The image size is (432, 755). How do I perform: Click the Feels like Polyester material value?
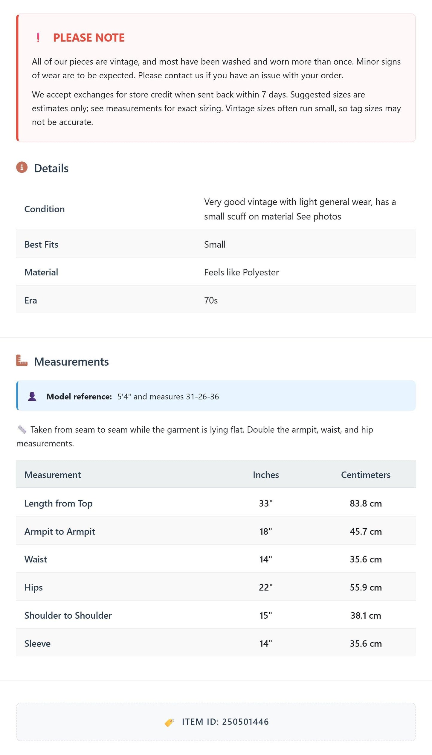(x=241, y=272)
